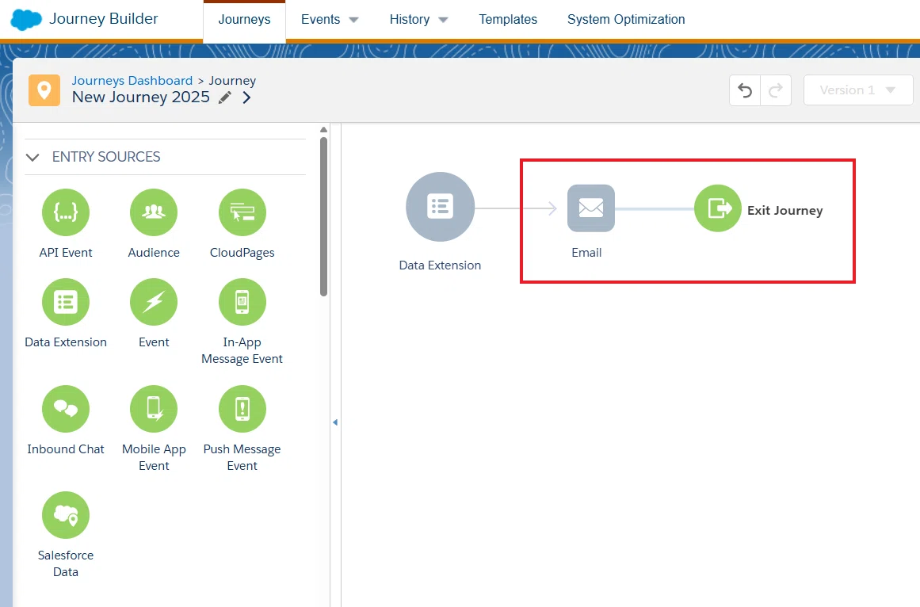Open the Email activity on the canvas
The image size is (920, 607).
(591, 208)
